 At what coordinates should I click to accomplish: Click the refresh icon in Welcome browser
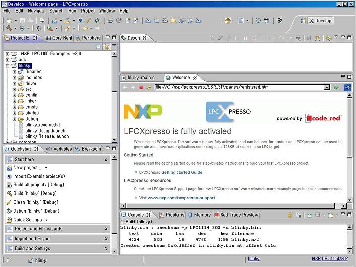[149, 88]
